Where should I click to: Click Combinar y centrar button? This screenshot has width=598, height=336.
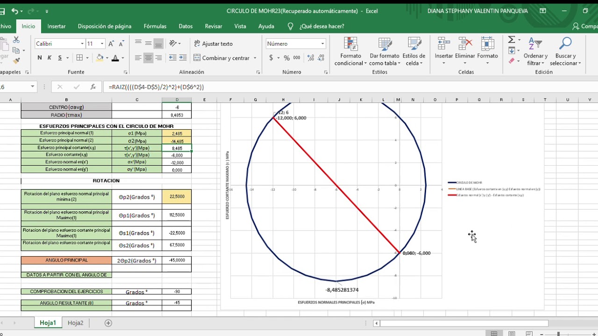tap(222, 58)
